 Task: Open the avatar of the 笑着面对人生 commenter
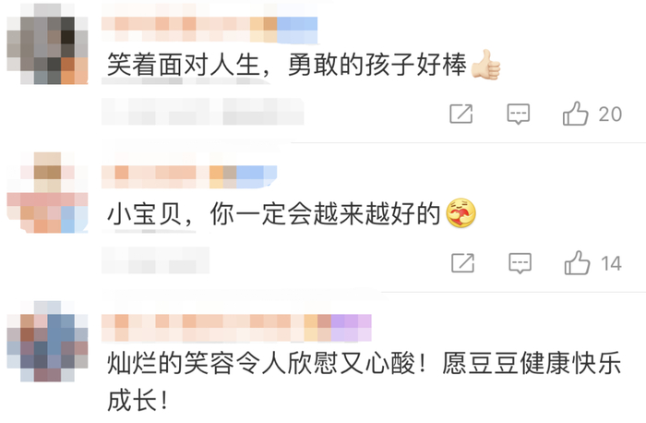tap(47, 43)
